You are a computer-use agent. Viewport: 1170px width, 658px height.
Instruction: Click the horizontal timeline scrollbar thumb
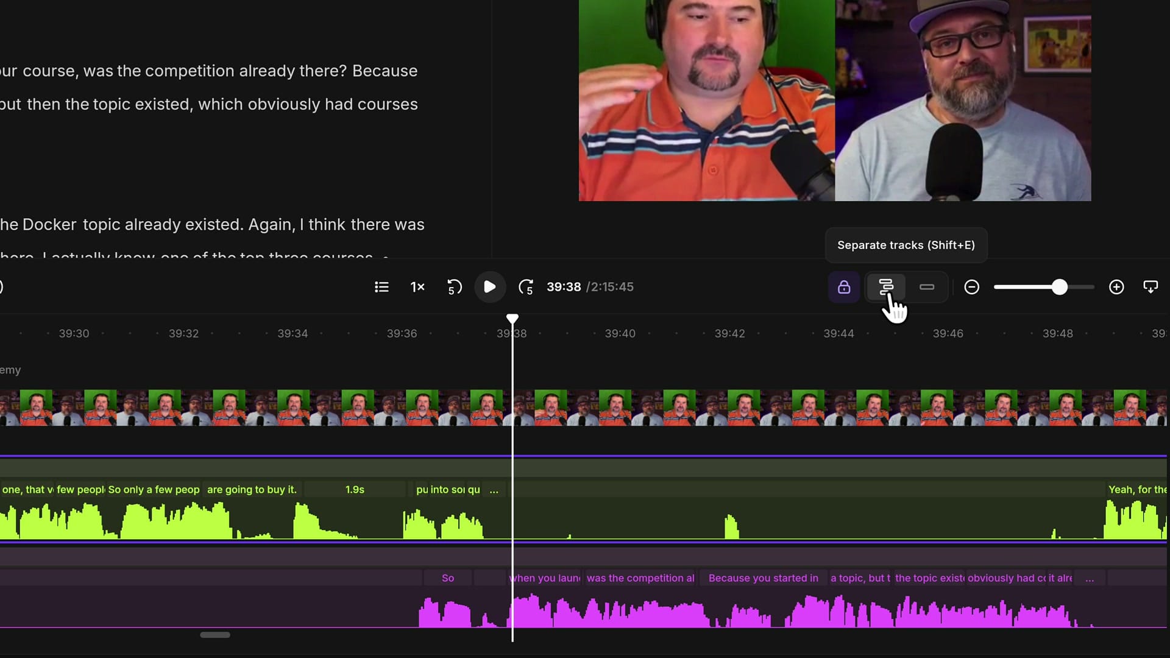(215, 635)
